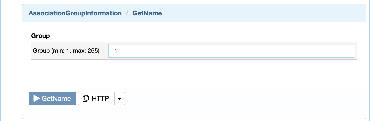Expand copy format options via the down arrow
Screen dimensions: 370x121
(x=120, y=99)
